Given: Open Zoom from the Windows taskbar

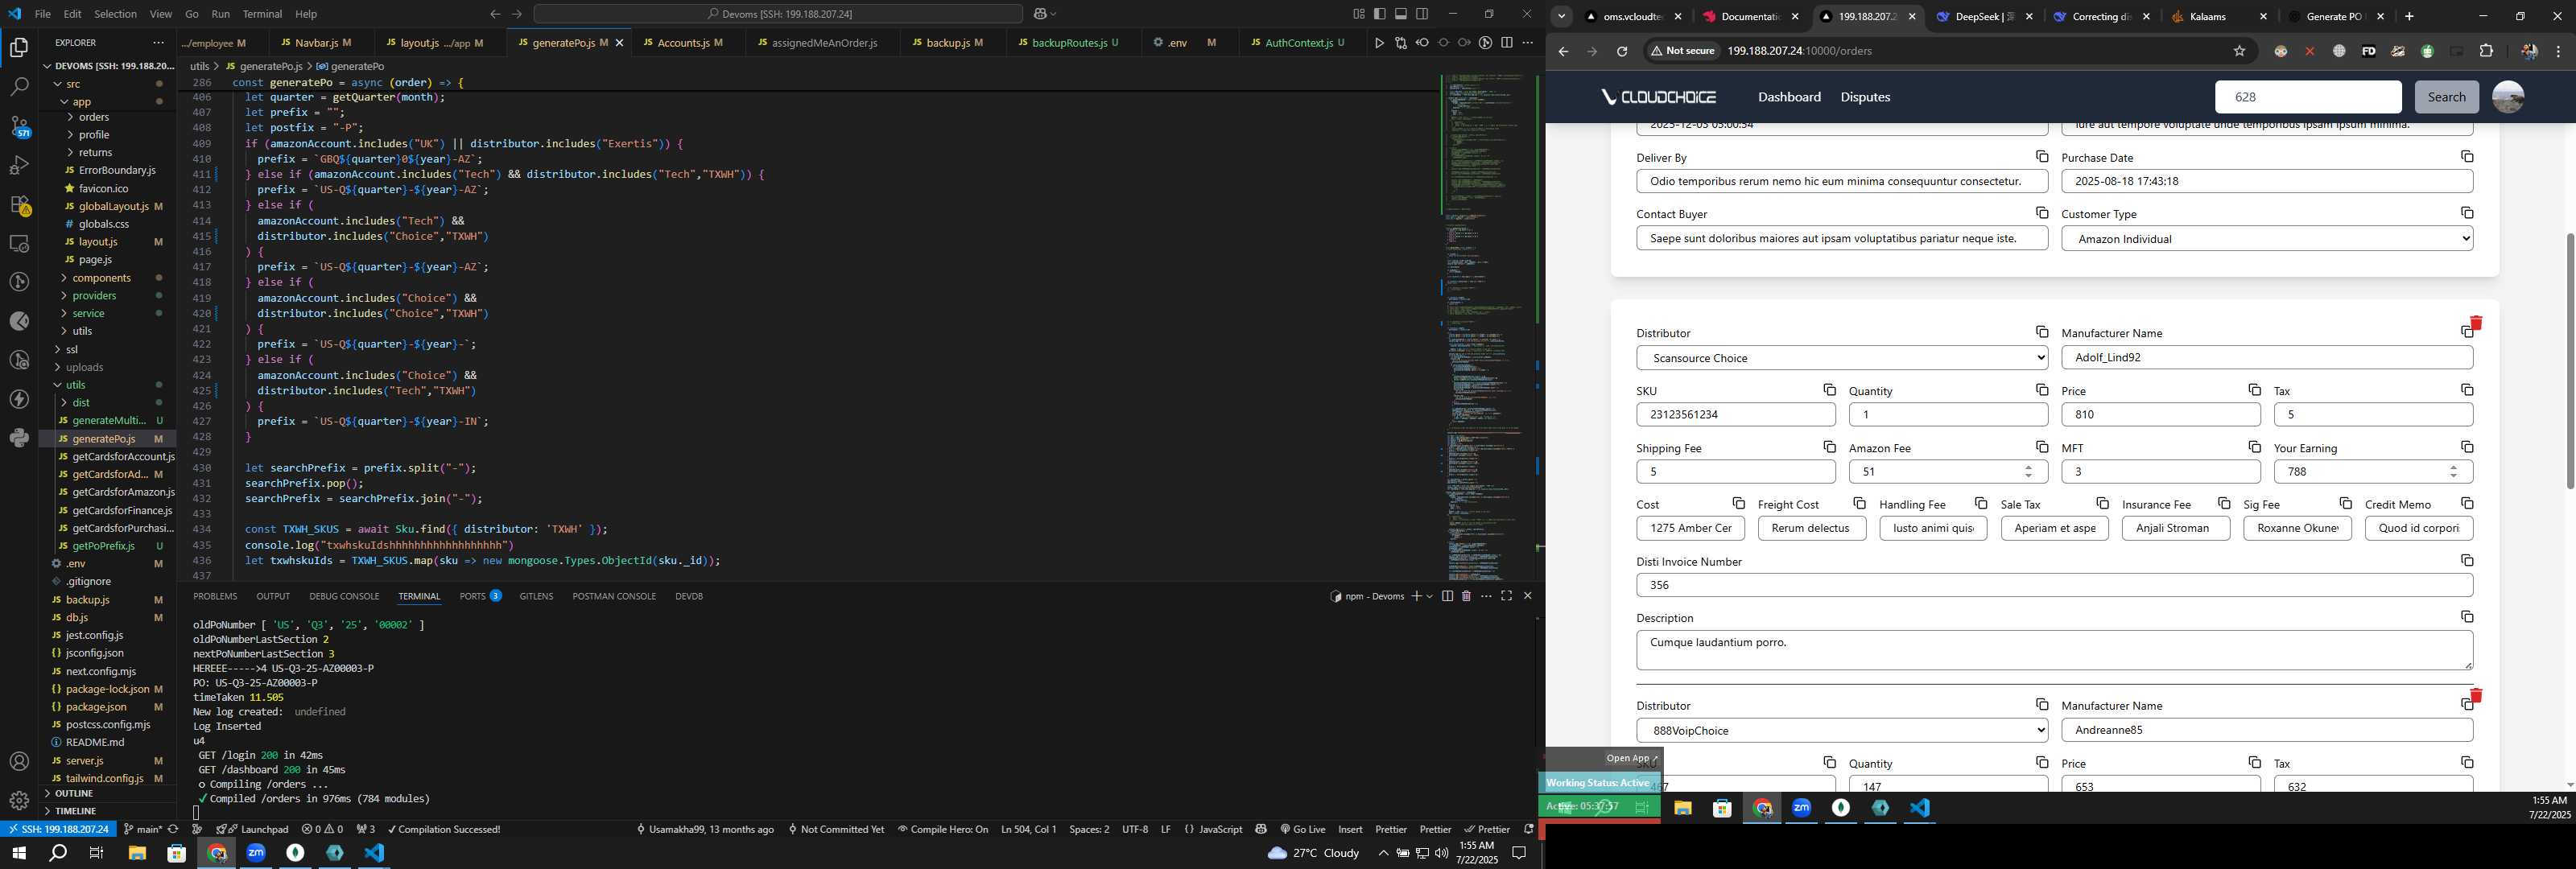Looking at the screenshot, I should (256, 853).
